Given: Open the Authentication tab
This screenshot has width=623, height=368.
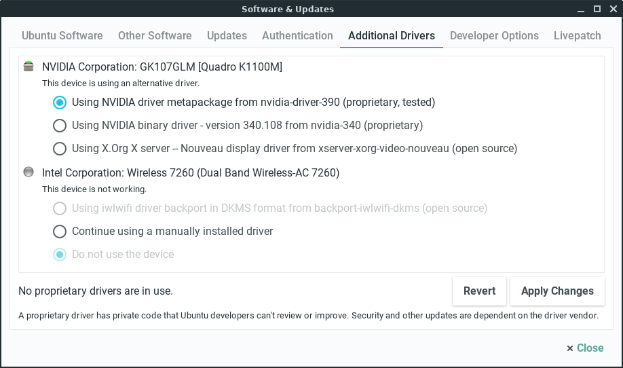Looking at the screenshot, I should [297, 36].
